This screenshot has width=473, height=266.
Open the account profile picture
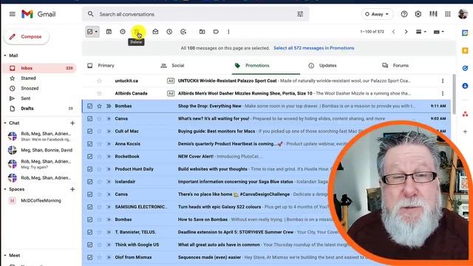tap(463, 14)
